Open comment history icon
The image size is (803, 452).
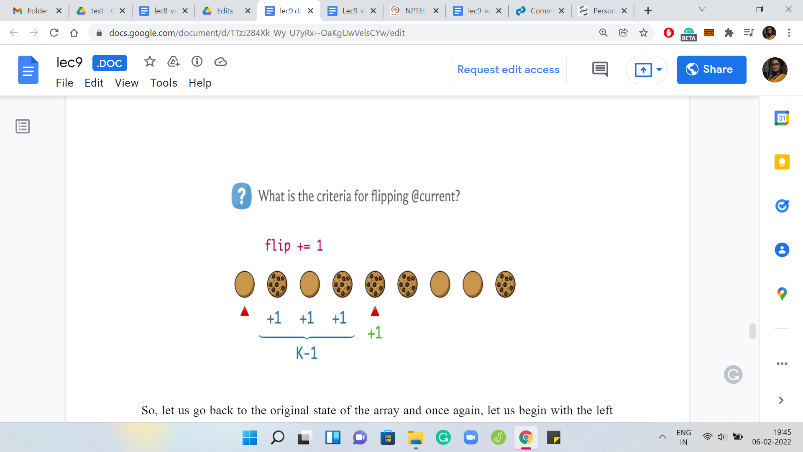[x=600, y=69]
